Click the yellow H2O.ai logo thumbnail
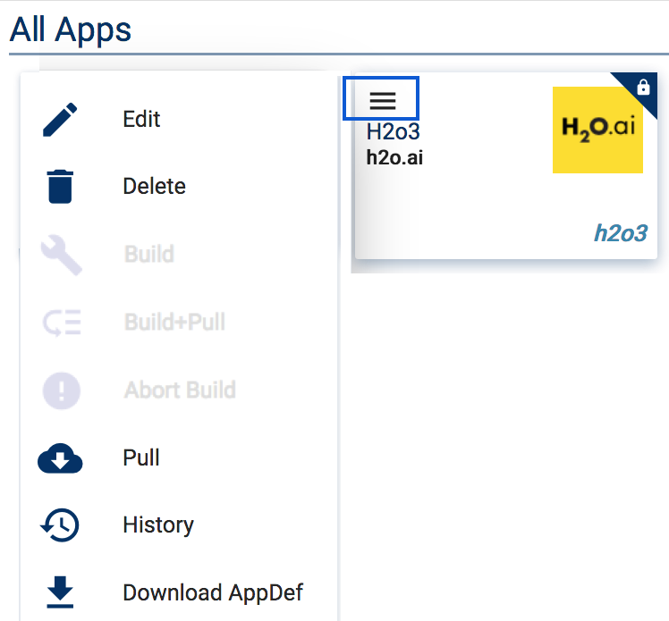The width and height of the screenshot is (669, 621). [x=597, y=130]
